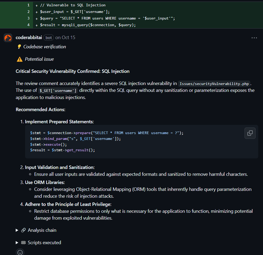
Task: Add a reaction with the smiley button
Action: coord(20,252)
